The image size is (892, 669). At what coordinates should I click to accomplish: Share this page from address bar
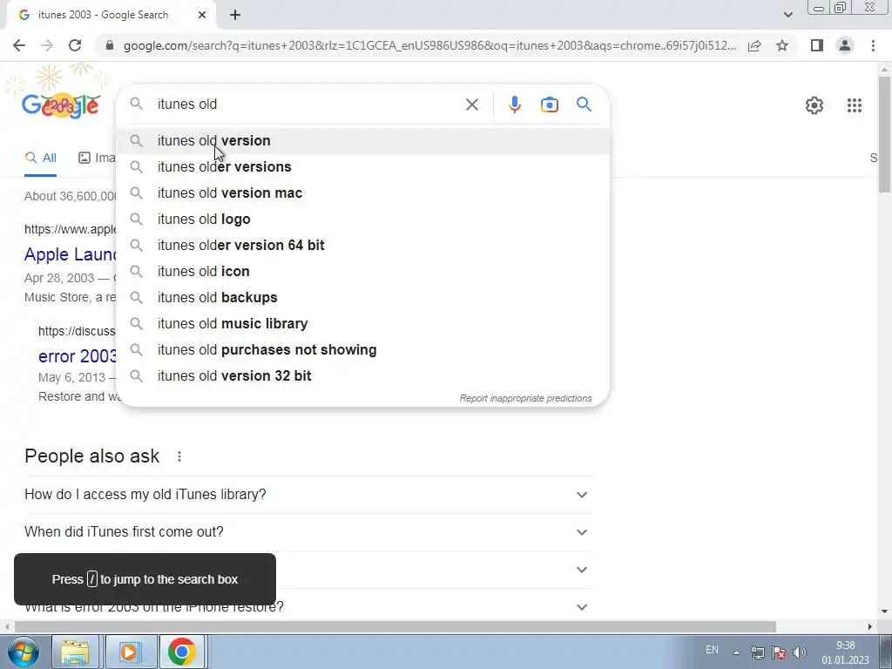pos(754,45)
